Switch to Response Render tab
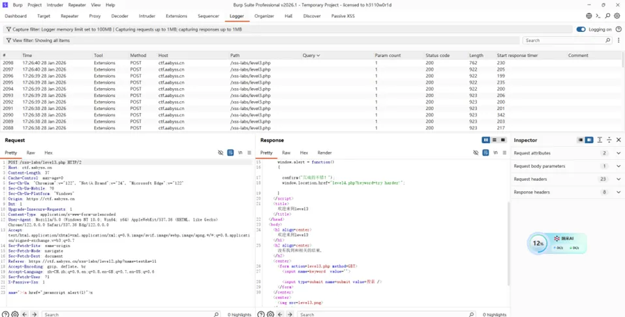625x317 pixels. [x=324, y=153]
